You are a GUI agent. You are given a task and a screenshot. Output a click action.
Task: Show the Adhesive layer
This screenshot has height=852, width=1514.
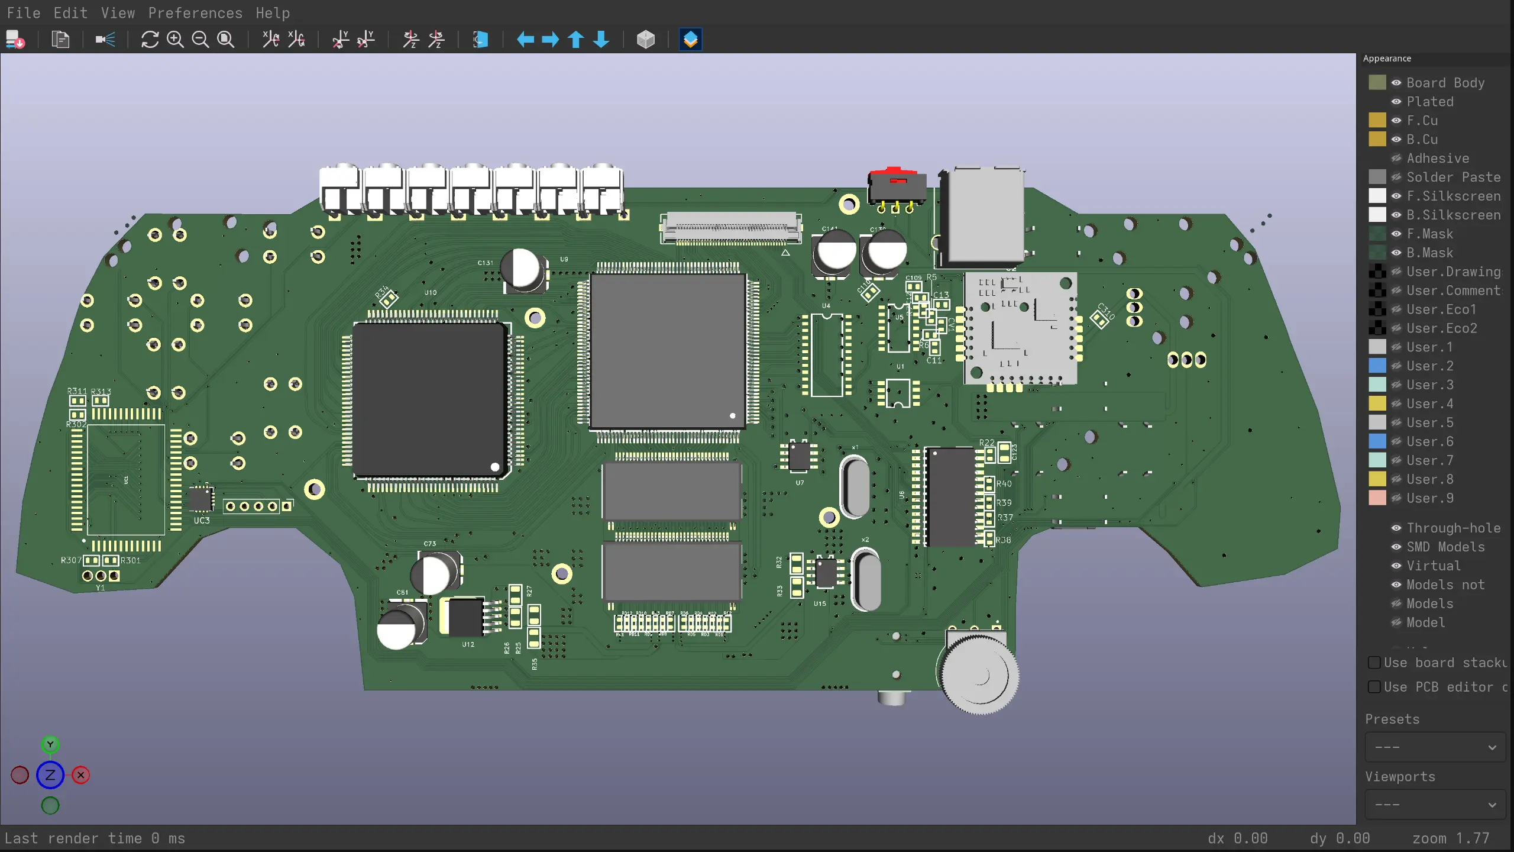pos(1396,159)
